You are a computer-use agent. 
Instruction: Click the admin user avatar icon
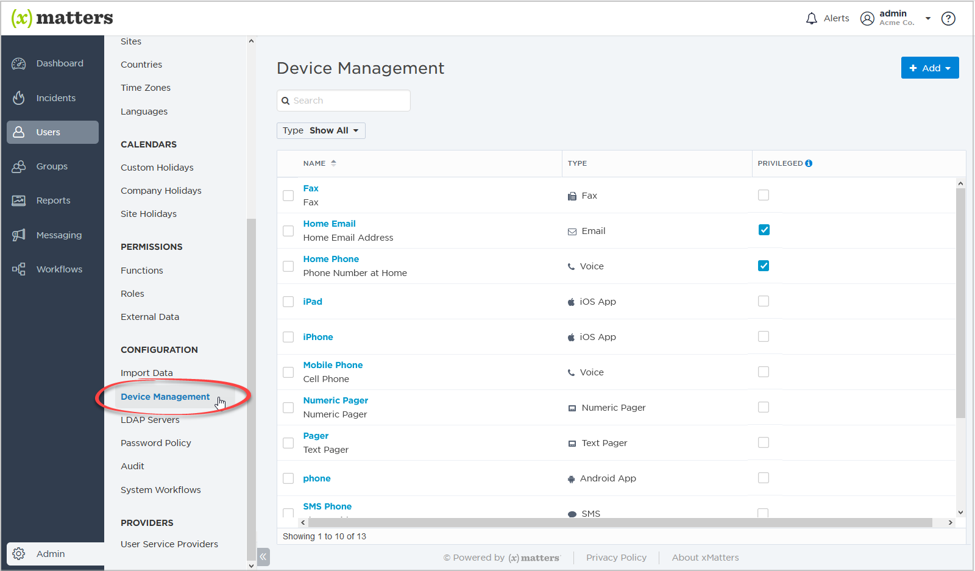click(x=867, y=18)
